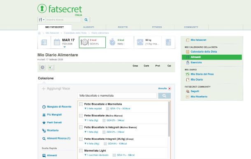Open nutrition grid icon for Fette Biscottate e Marmellata
Screen dimensions: 251x159
(x=107, y=108)
